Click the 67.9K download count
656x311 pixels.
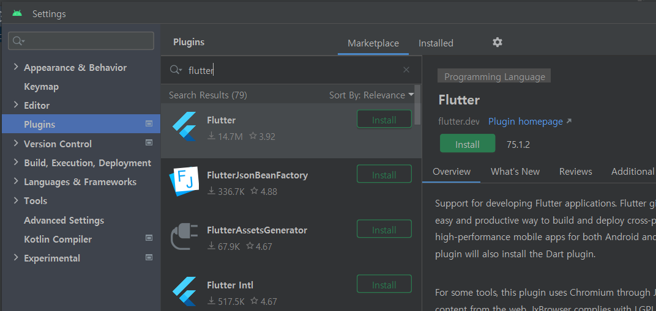(x=229, y=247)
